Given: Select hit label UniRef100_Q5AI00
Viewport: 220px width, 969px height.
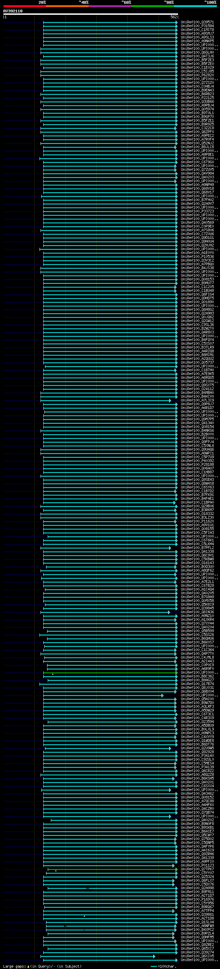Looking at the screenshot, I should [x=197, y=699].
